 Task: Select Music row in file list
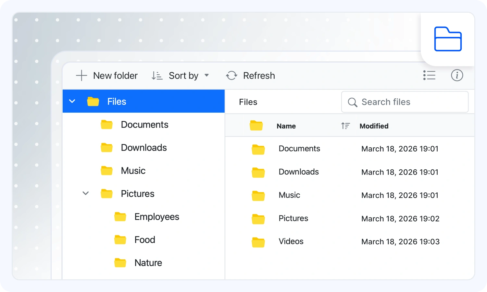point(350,195)
